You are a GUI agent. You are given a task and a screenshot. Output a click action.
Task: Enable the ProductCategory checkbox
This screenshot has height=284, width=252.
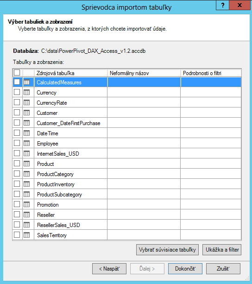17,174
